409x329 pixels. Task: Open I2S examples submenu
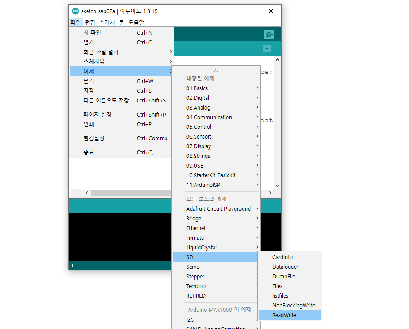point(216,319)
